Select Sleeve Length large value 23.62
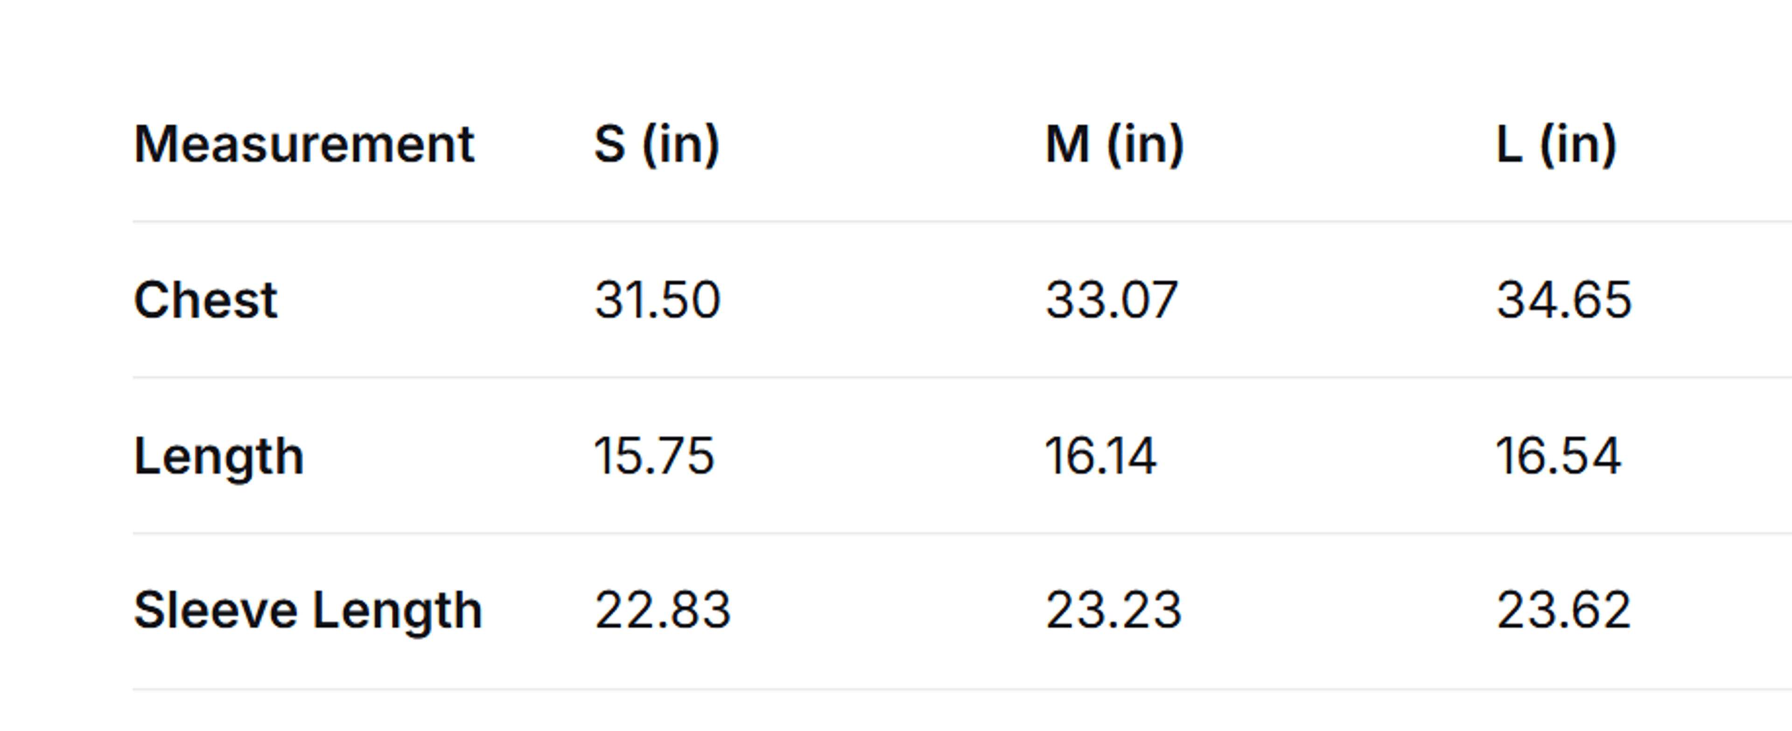This screenshot has height=731, width=1792. click(1563, 610)
